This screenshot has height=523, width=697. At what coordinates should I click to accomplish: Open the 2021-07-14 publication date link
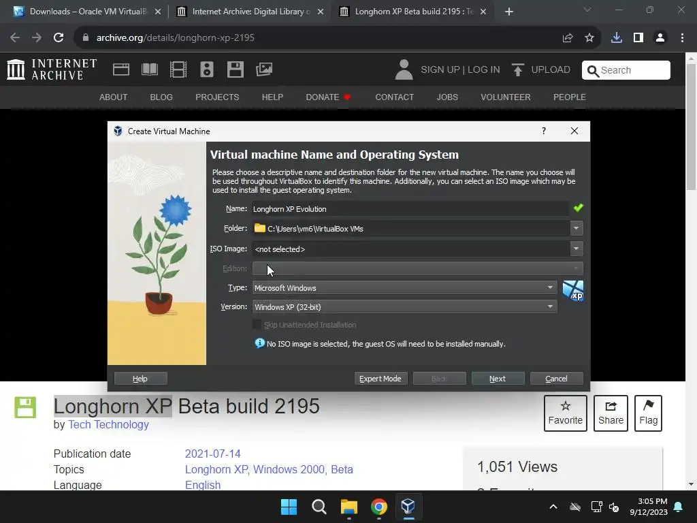213,454
